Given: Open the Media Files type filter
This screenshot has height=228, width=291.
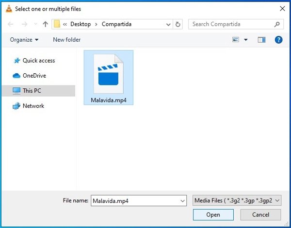Looking at the screenshot, I should coord(237,200).
